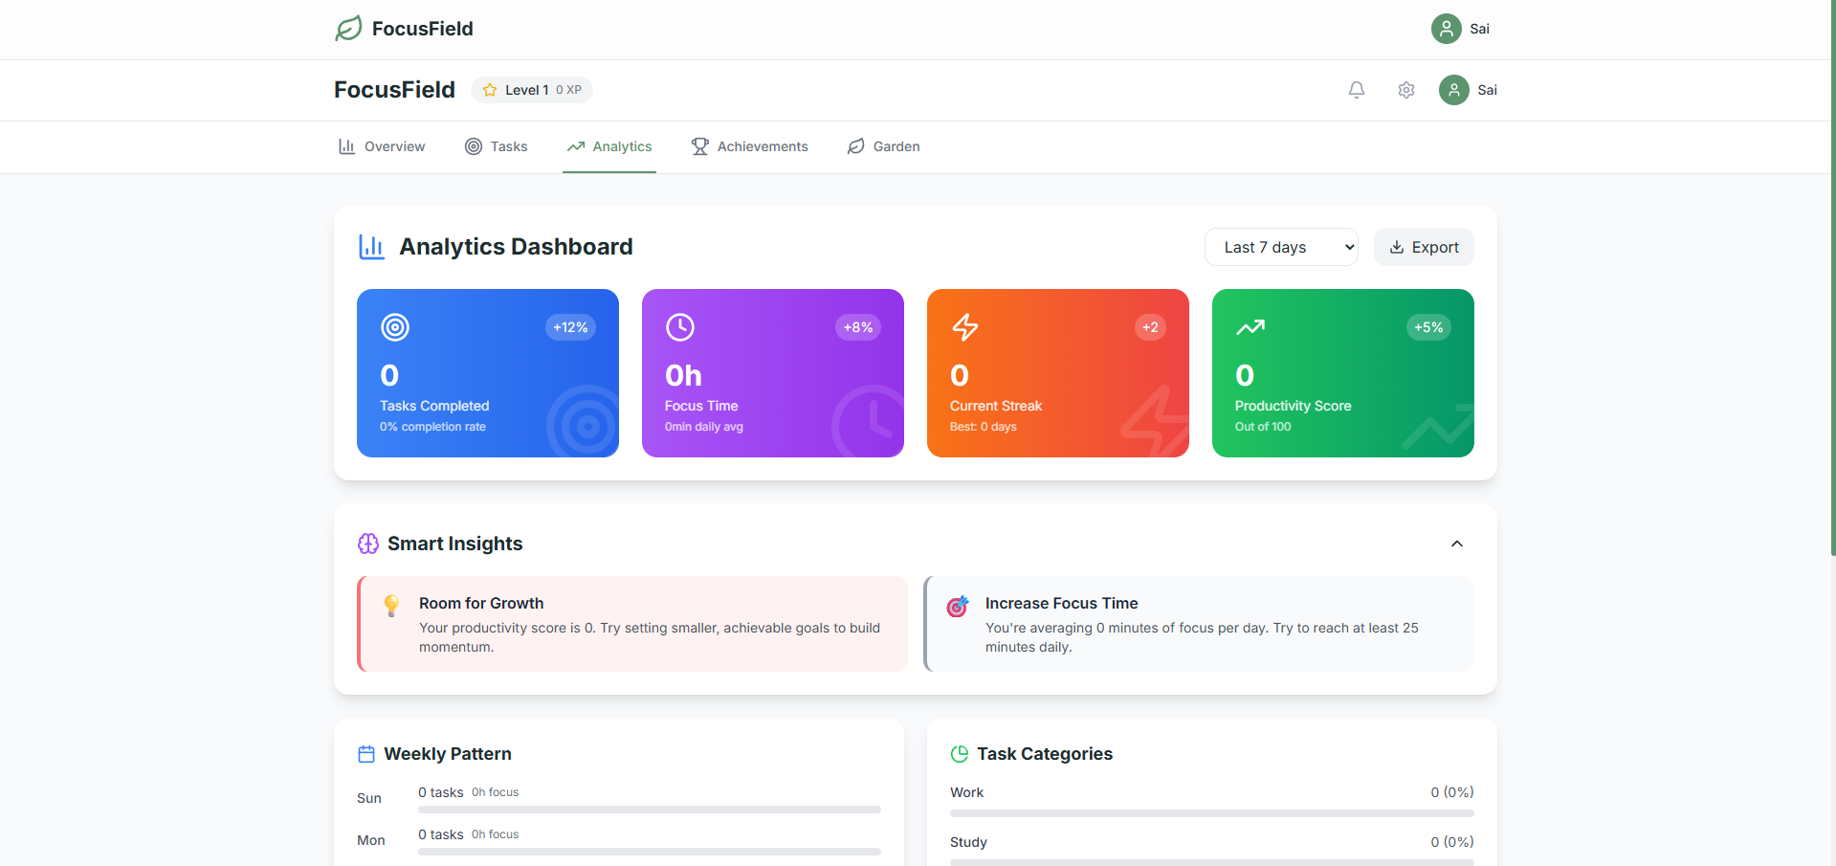This screenshot has height=866, width=1836.
Task: Click the +2 badge on Current Streak
Action: (x=1150, y=327)
